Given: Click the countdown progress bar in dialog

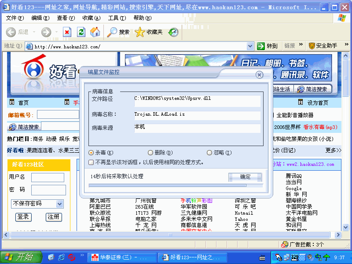Looking at the screenshot, I should pos(176,186).
